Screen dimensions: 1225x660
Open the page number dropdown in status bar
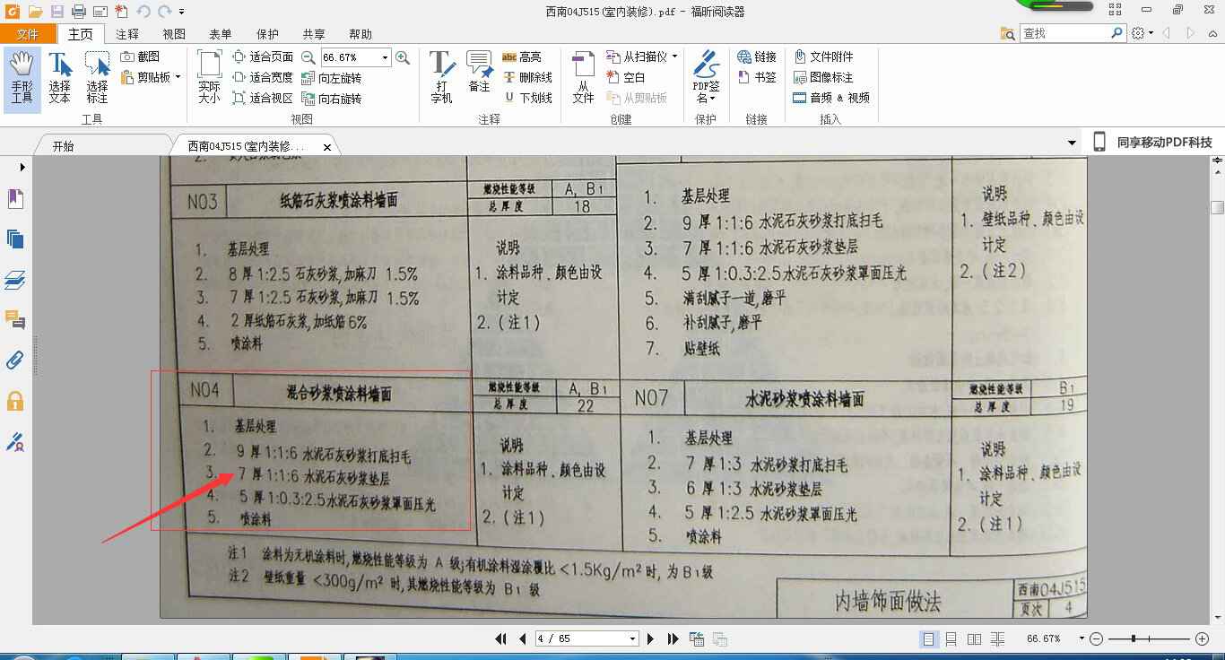click(632, 638)
